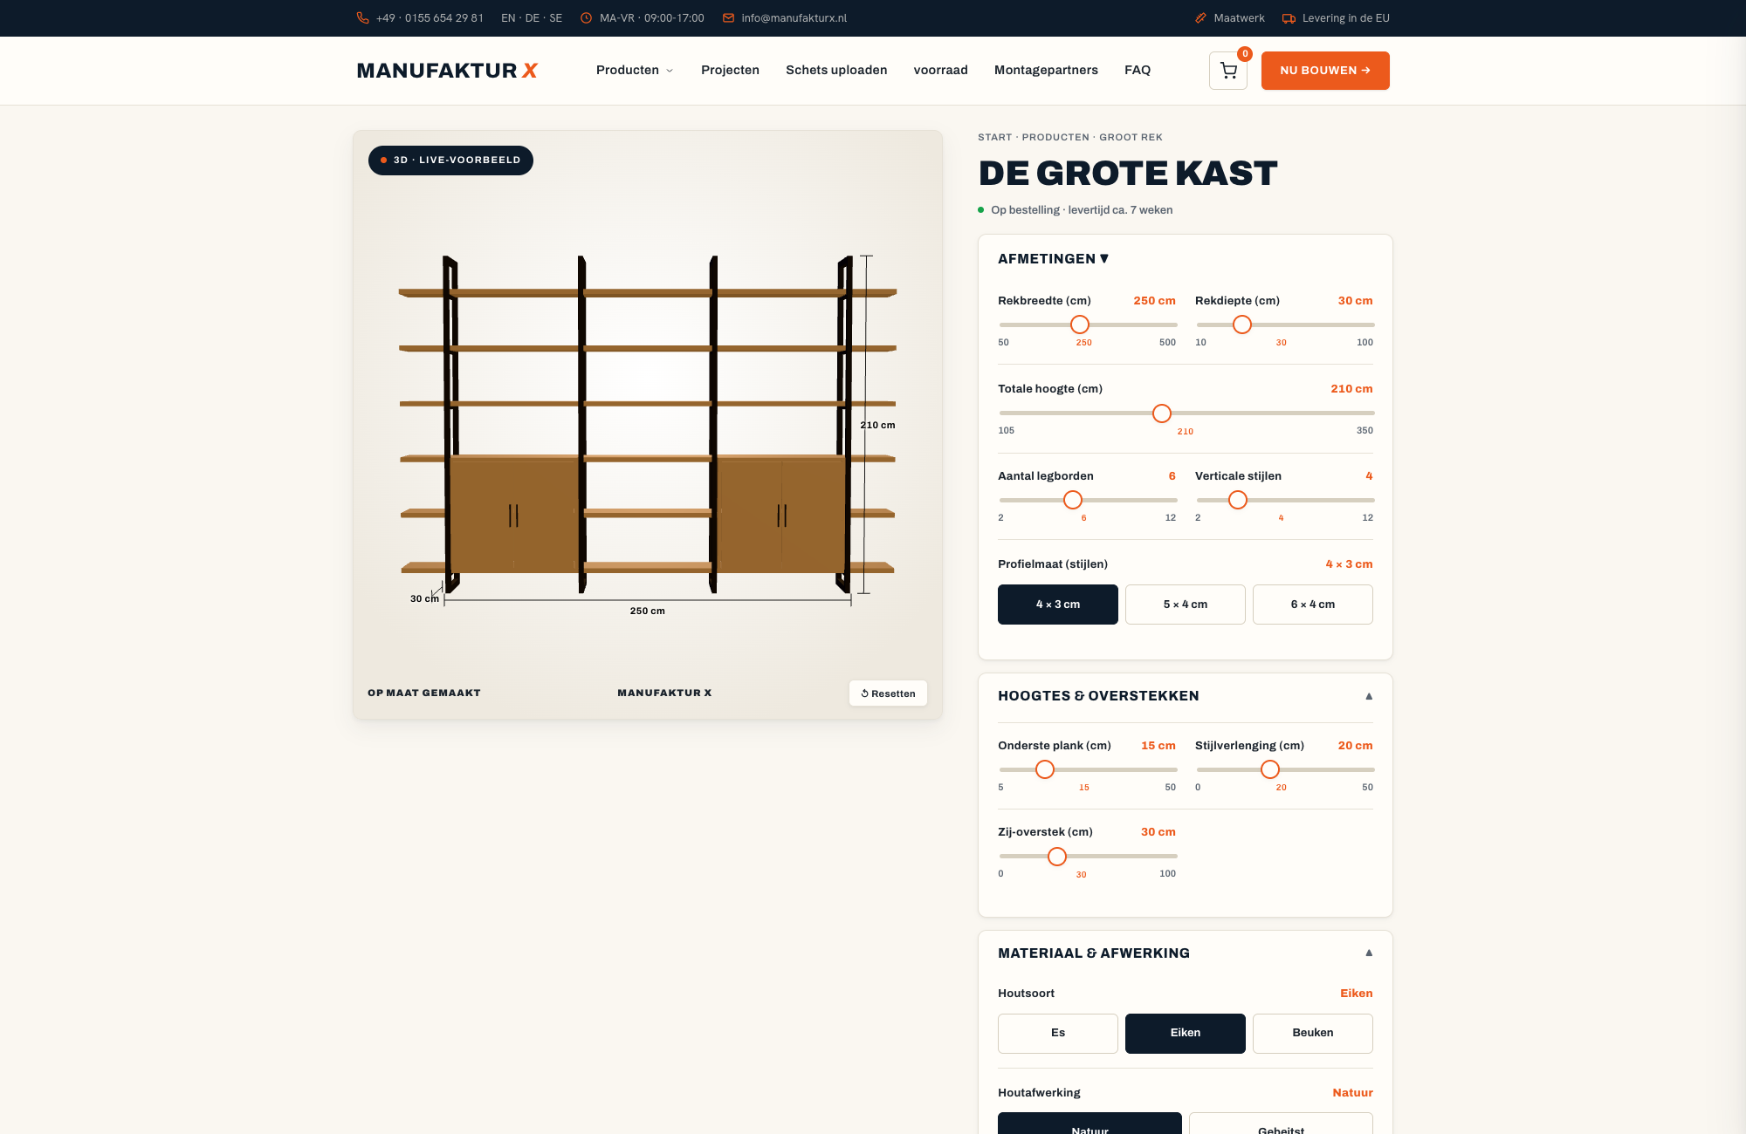Switch language to DE

[533, 18]
